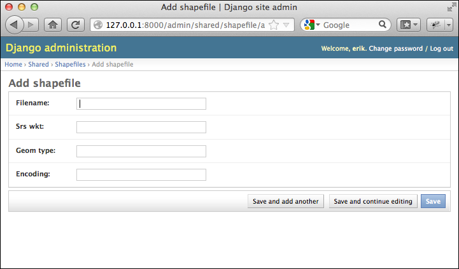Bookmark page using star icon in address bar

pos(274,25)
